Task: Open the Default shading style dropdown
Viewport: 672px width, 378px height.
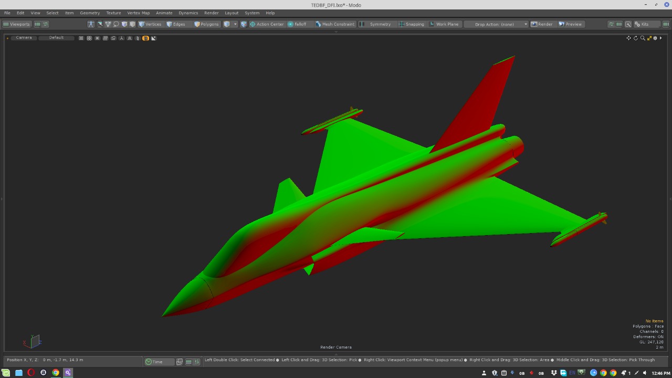Action: tap(56, 38)
